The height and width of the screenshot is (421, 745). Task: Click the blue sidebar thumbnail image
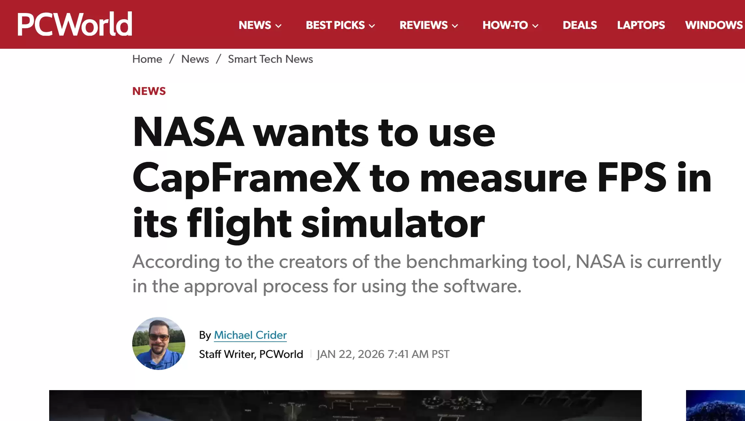(x=715, y=405)
